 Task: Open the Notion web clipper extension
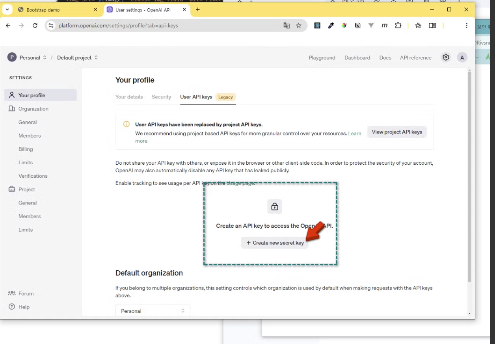(357, 26)
